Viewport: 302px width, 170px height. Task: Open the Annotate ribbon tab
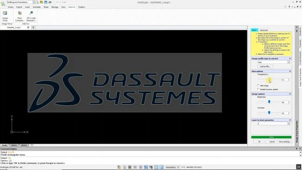pos(37,7)
